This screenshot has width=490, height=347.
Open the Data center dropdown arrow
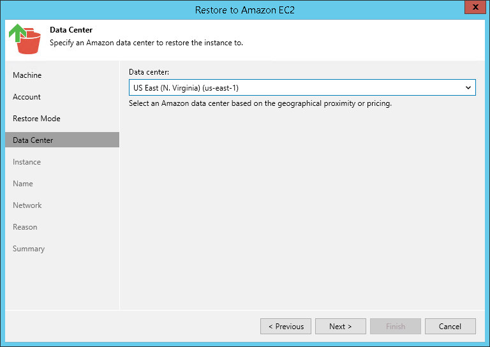coord(468,88)
